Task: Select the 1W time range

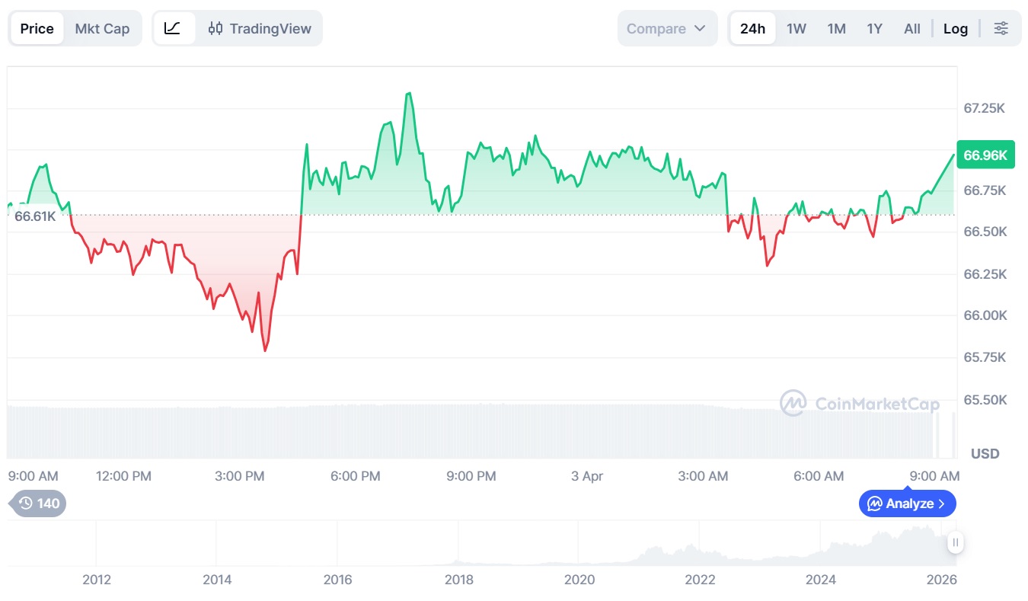Action: (x=796, y=29)
